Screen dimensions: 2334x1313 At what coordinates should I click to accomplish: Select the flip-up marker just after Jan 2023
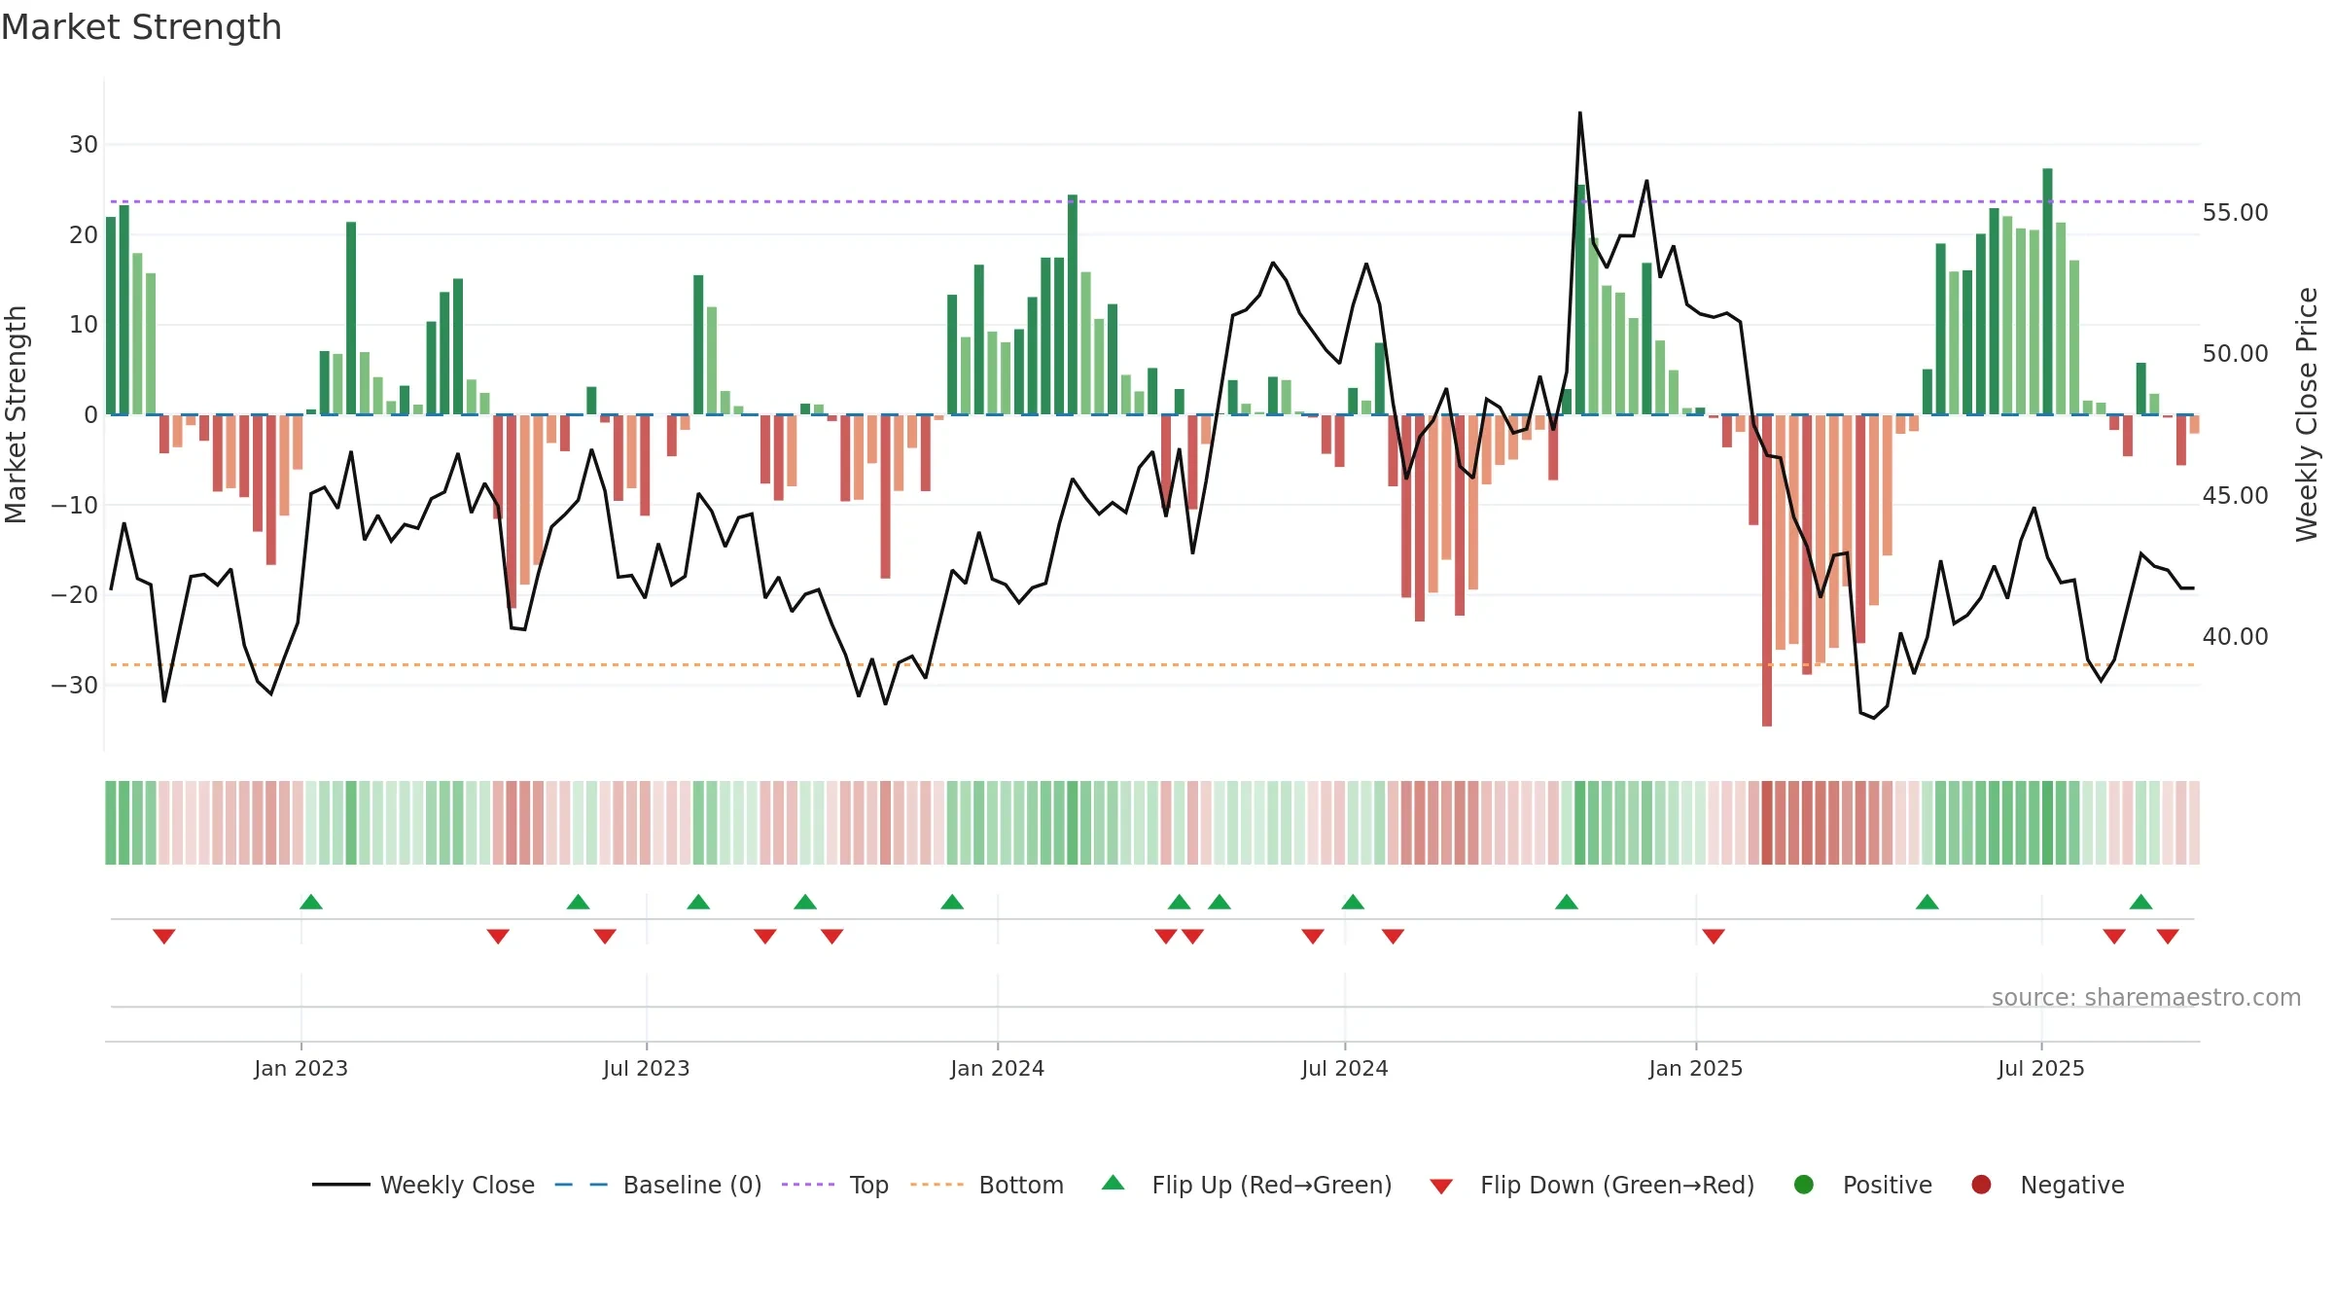[311, 902]
